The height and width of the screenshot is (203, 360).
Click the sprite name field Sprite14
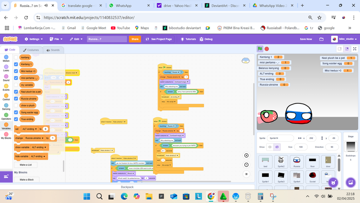click(x=280, y=138)
